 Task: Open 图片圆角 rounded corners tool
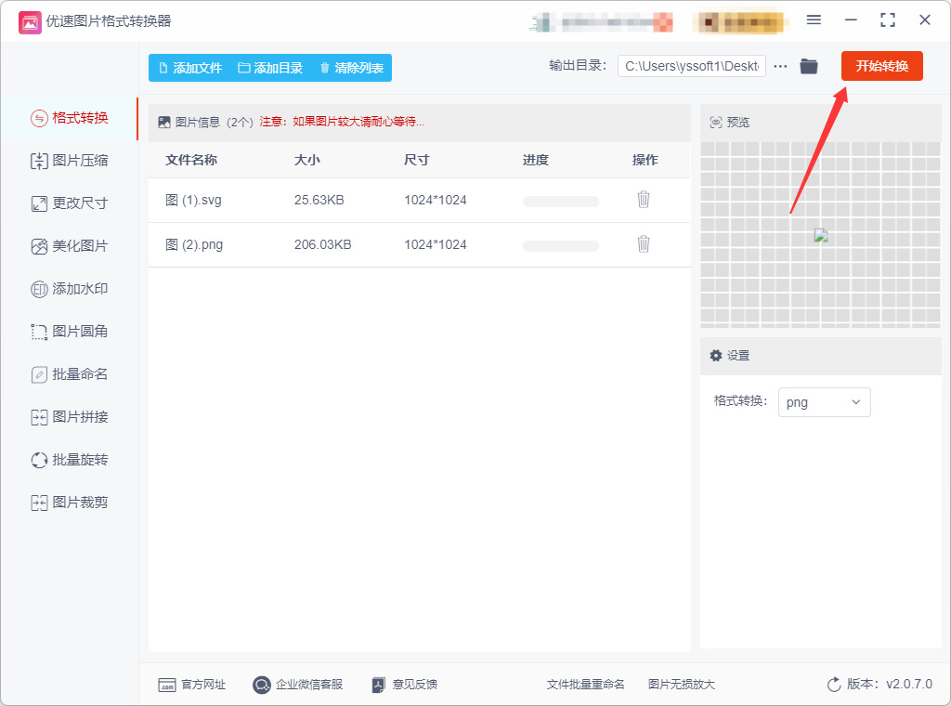tap(70, 331)
